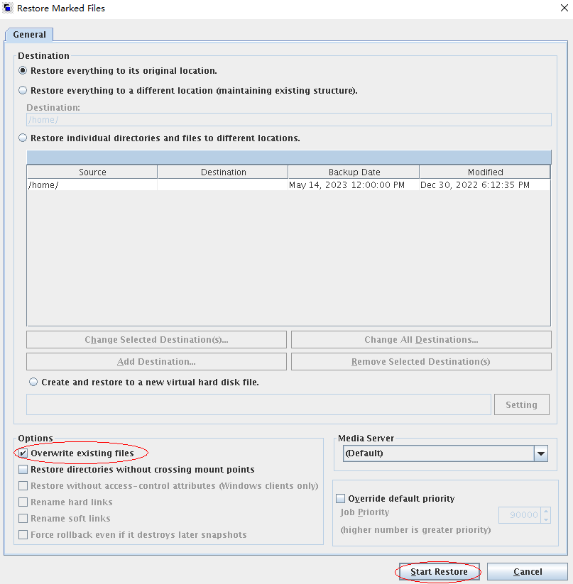
Task: Select Restore everything to its original location
Action: click(x=23, y=71)
